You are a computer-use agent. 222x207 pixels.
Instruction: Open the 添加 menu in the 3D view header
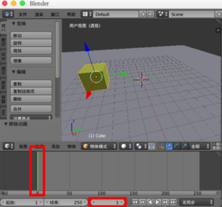click(55, 146)
